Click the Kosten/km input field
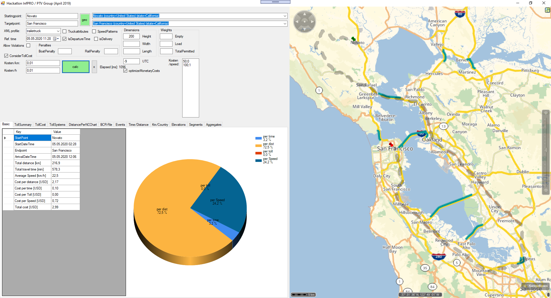The image size is (551, 298). 43,63
